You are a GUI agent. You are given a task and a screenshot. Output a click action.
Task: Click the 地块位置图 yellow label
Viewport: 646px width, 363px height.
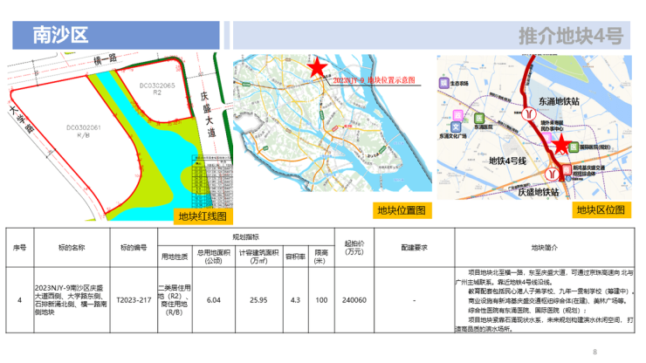point(401,210)
